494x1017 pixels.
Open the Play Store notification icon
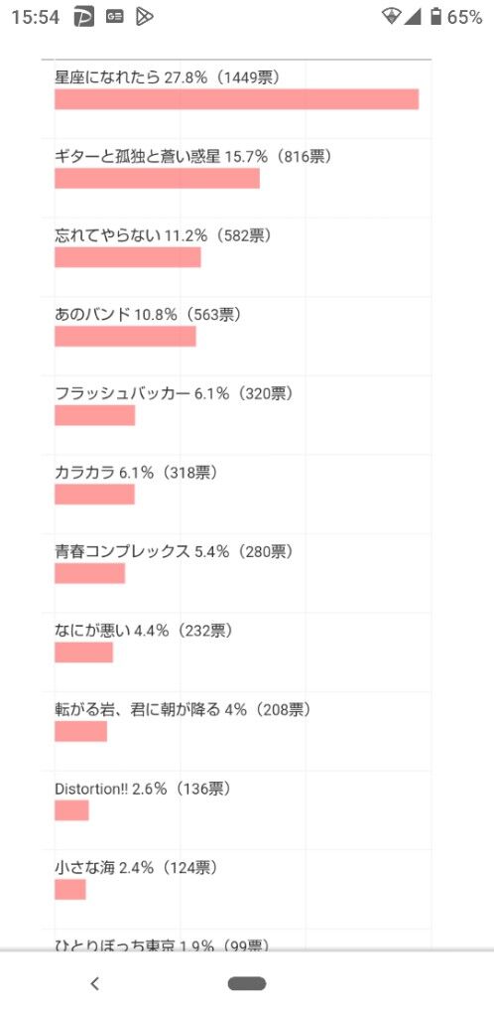tap(145, 17)
